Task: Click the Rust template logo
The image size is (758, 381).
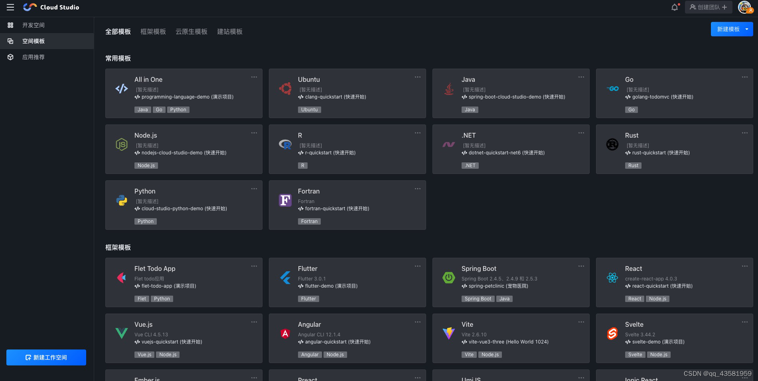Action: click(x=612, y=144)
